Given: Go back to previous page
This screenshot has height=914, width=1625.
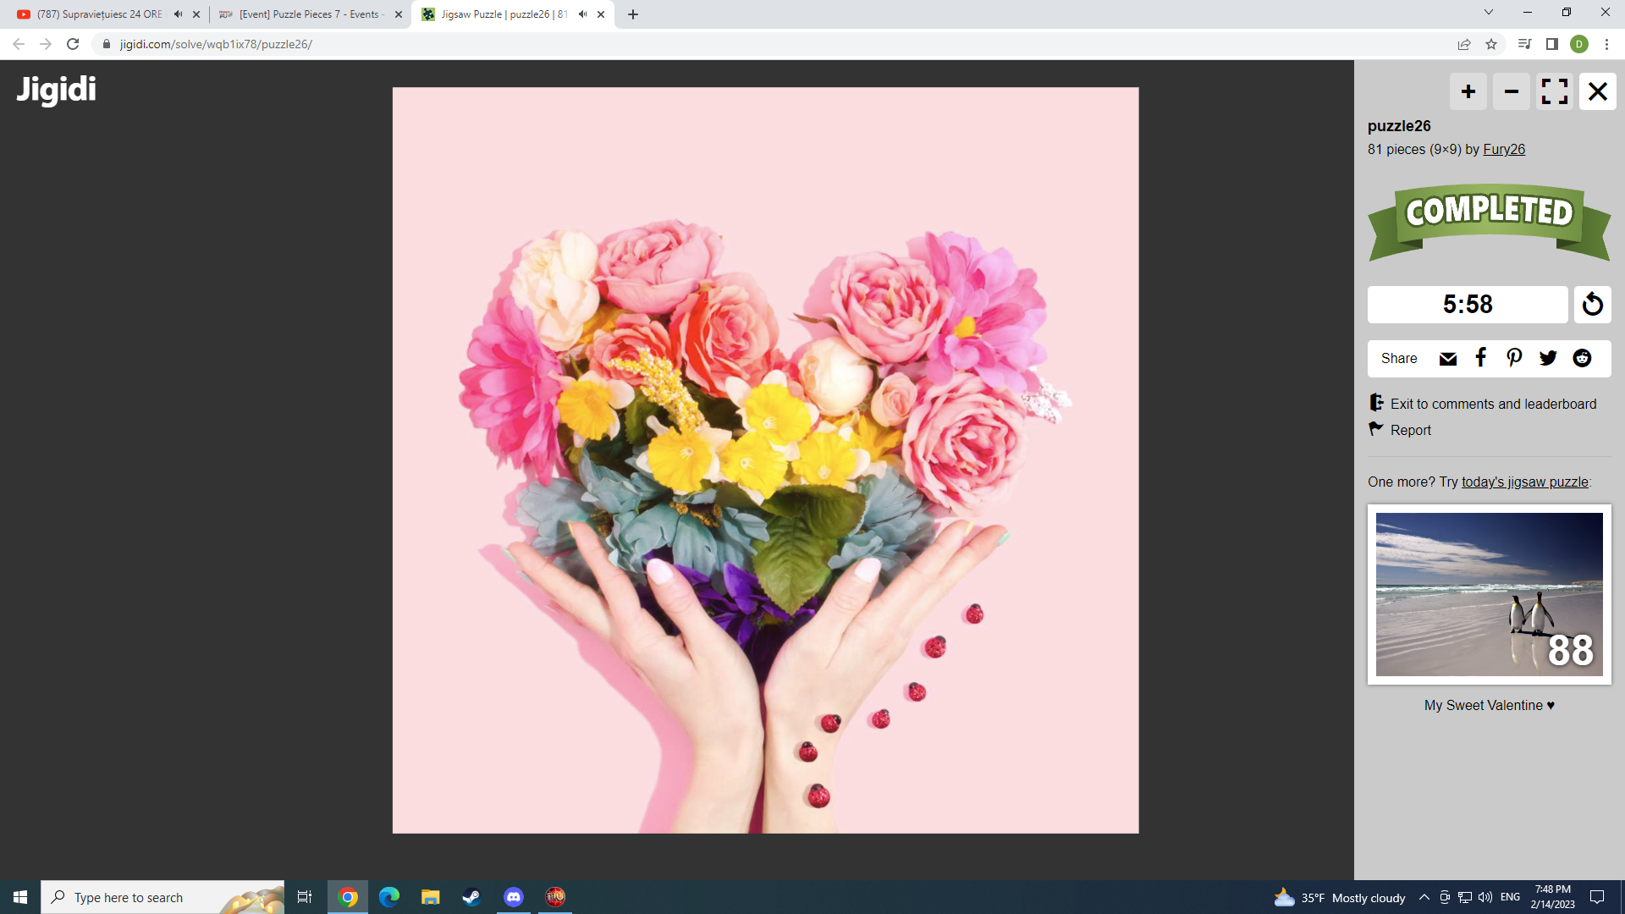Looking at the screenshot, I should click(19, 44).
